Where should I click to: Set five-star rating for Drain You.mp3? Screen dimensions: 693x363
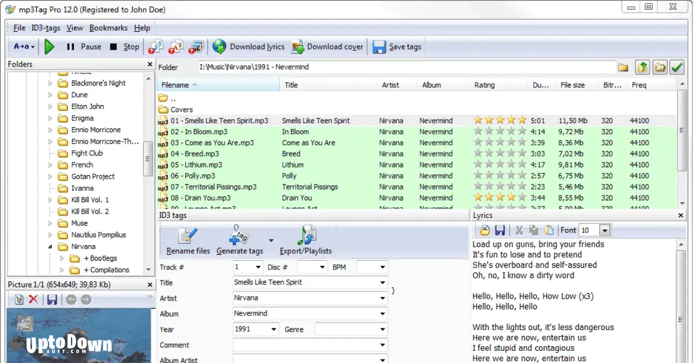(521, 198)
